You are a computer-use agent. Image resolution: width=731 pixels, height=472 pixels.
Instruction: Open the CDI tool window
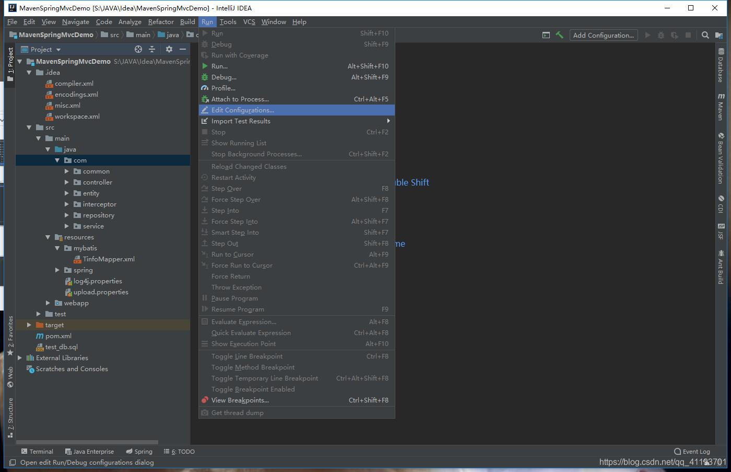click(x=721, y=204)
